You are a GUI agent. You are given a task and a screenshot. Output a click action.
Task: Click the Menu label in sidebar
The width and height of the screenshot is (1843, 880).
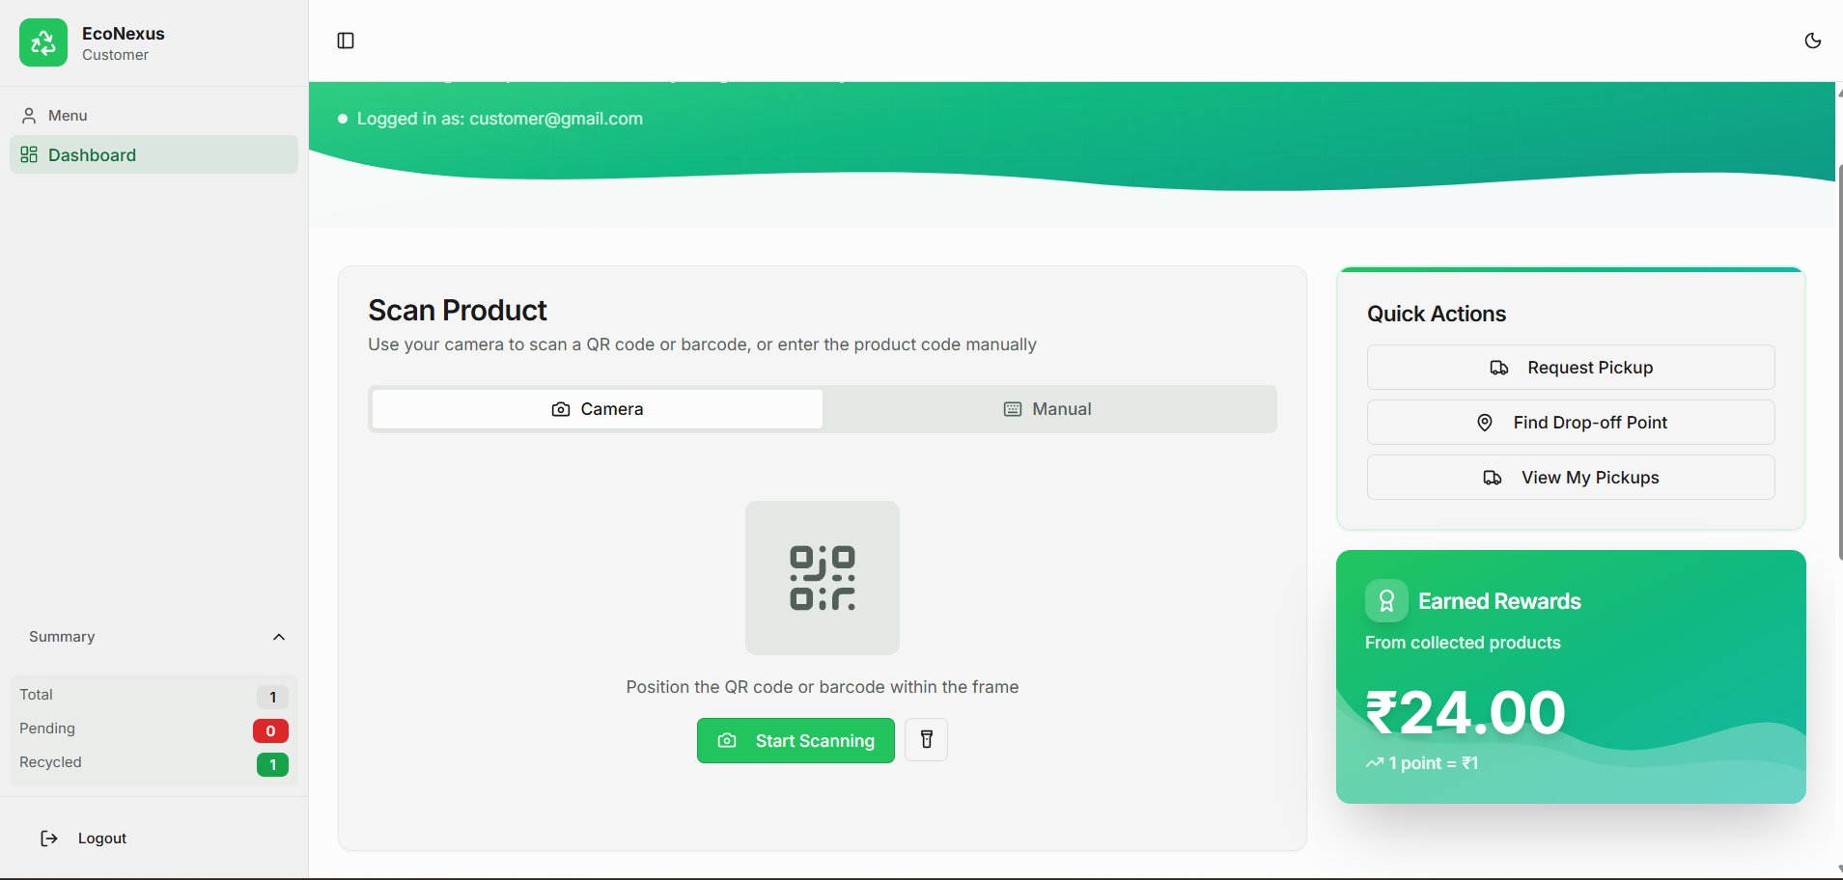tap(68, 116)
